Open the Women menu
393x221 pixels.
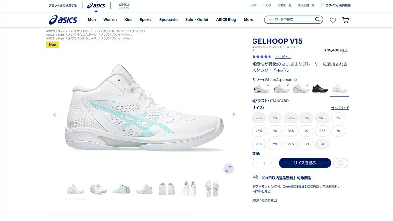pos(110,20)
